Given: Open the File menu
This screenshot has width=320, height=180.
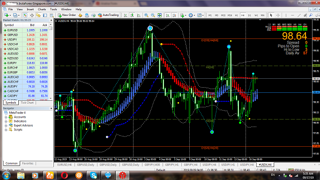Looking at the screenshot, I should pyautogui.click(x=10, y=9).
